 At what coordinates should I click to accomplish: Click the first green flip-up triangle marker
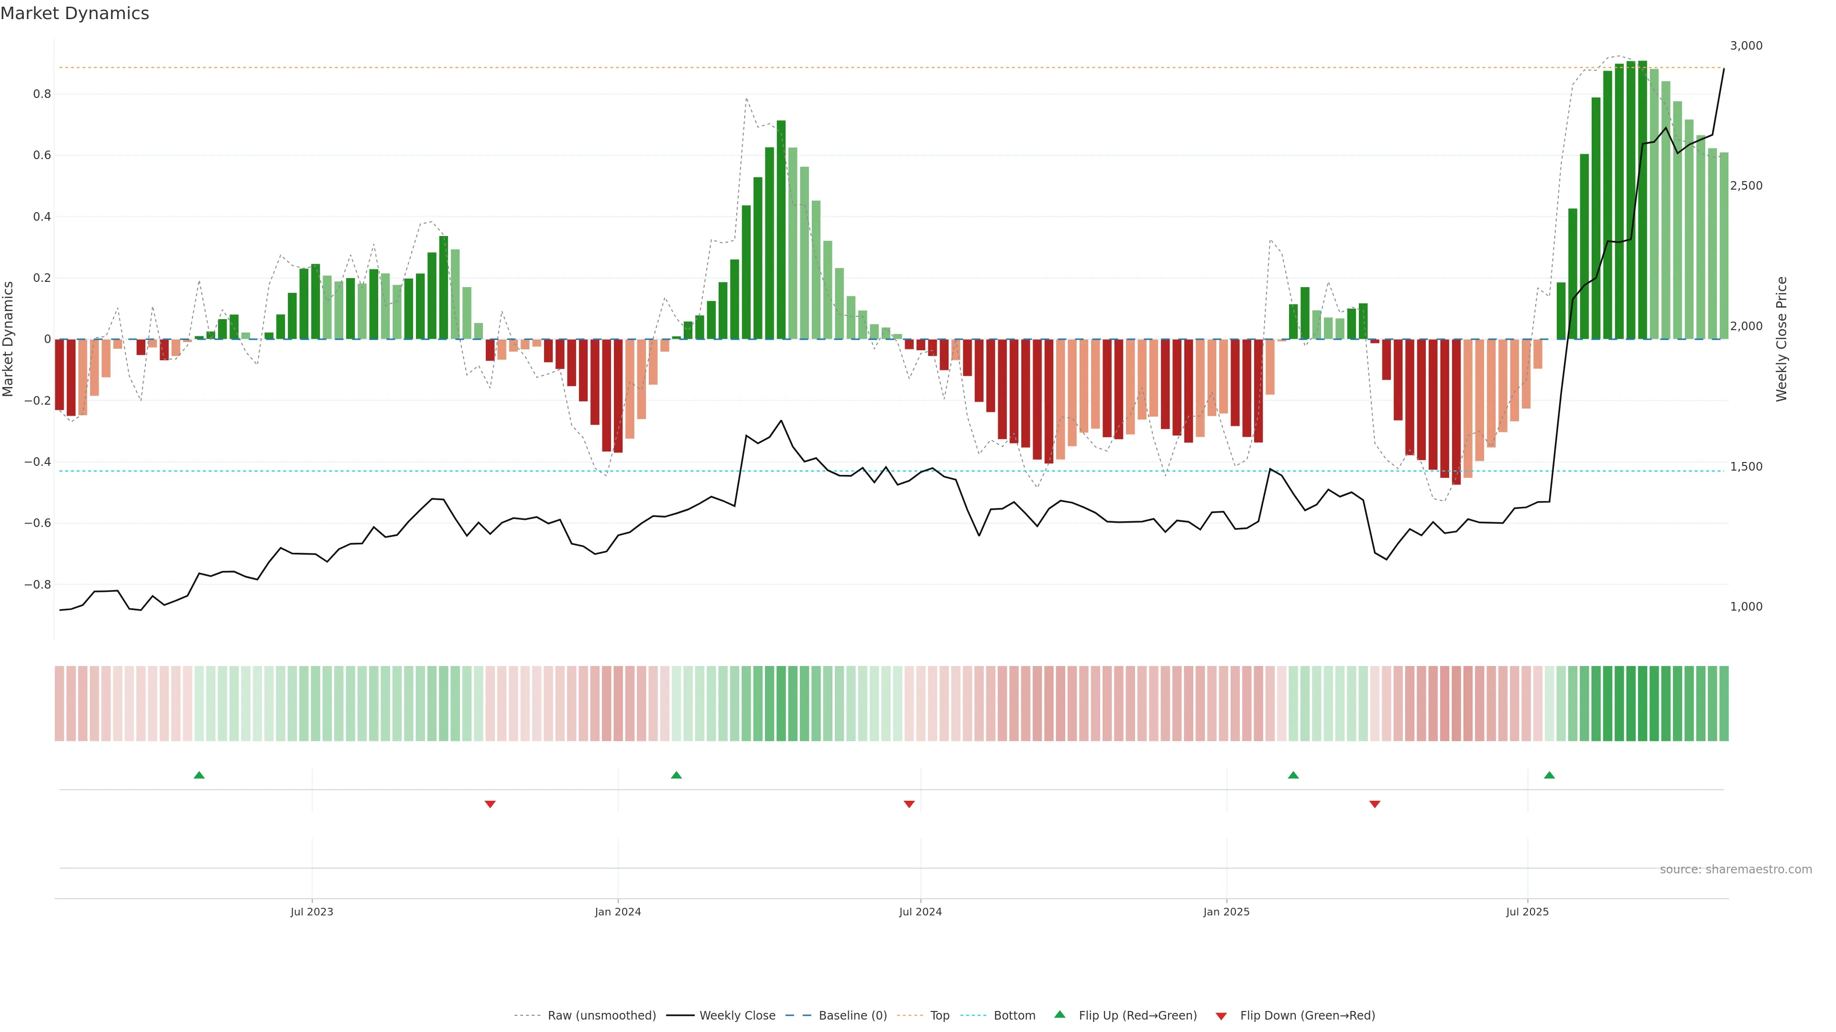[199, 775]
